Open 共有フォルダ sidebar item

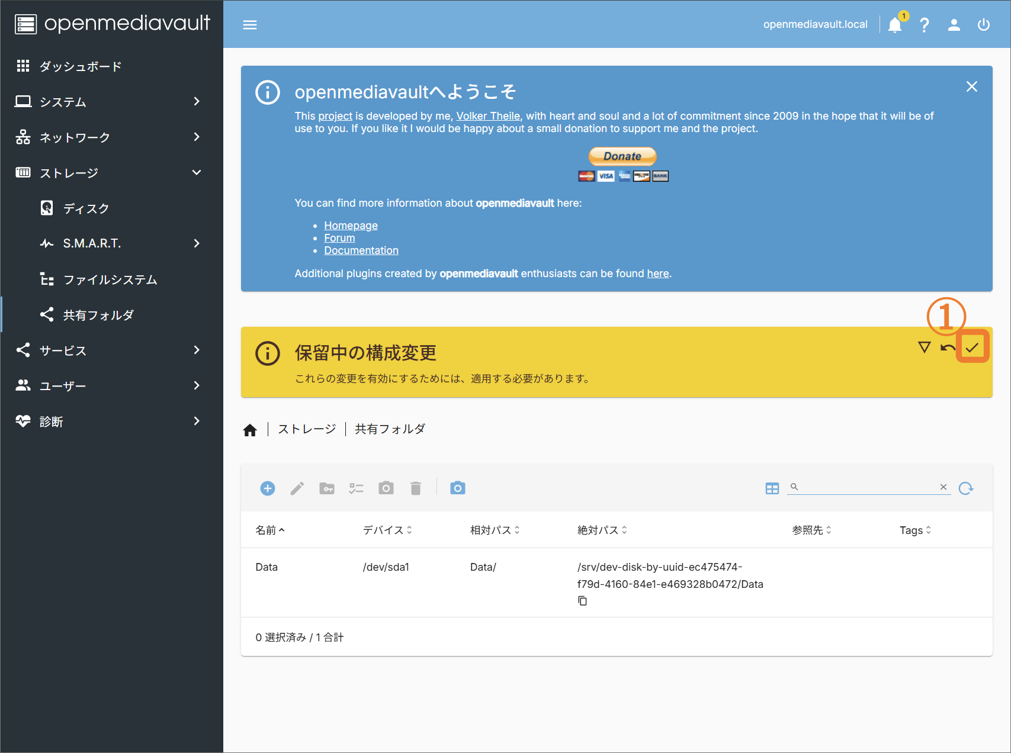[111, 315]
